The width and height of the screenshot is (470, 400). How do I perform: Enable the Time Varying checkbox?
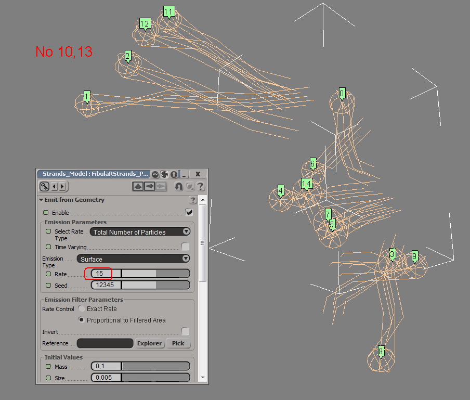185,247
